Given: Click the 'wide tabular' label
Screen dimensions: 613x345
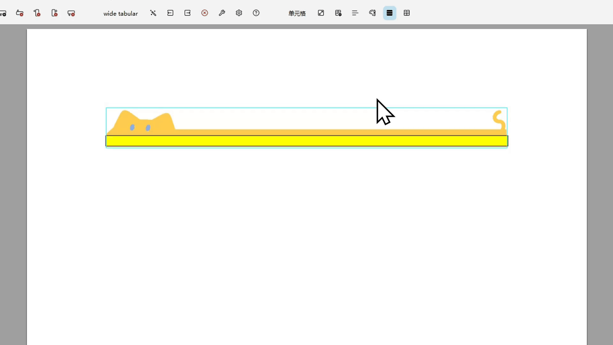Looking at the screenshot, I should coord(121,13).
